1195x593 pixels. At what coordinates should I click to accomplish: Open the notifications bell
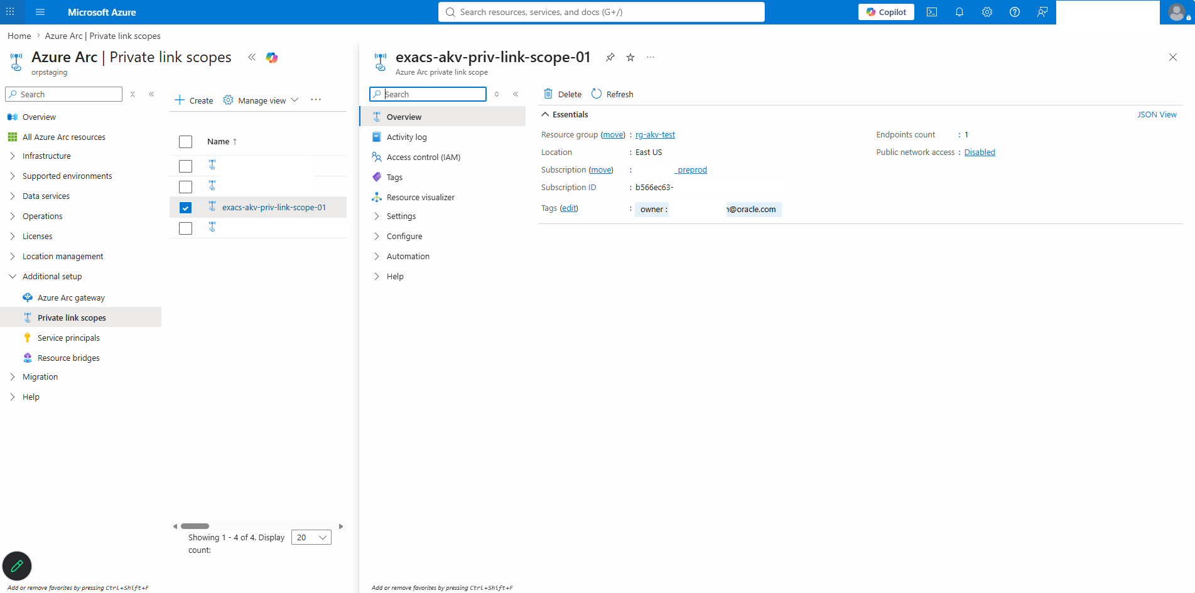click(x=960, y=12)
